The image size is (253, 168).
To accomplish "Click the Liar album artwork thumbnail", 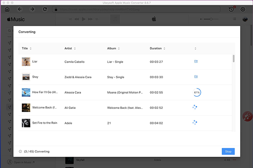I will point(26,62).
